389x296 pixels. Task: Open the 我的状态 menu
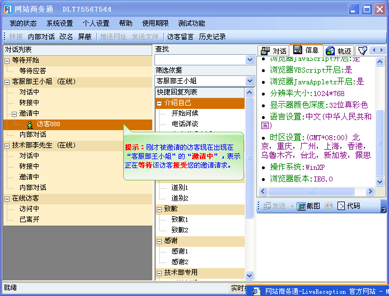[x=23, y=23]
